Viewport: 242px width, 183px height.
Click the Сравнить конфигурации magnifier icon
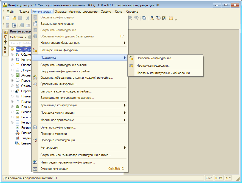click(35, 84)
